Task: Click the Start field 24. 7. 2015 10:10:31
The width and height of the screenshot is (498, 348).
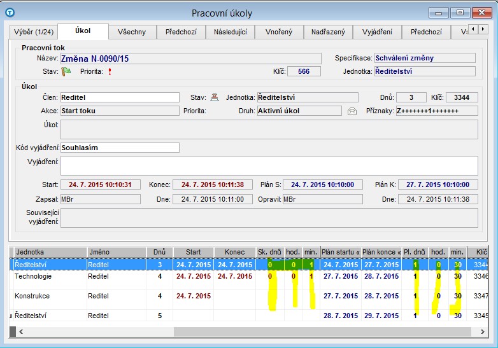Action: [x=101, y=184]
